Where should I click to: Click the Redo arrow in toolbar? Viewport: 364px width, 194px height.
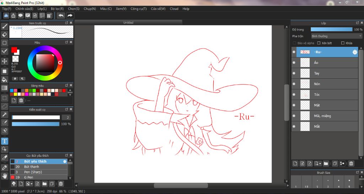click(70, 16)
